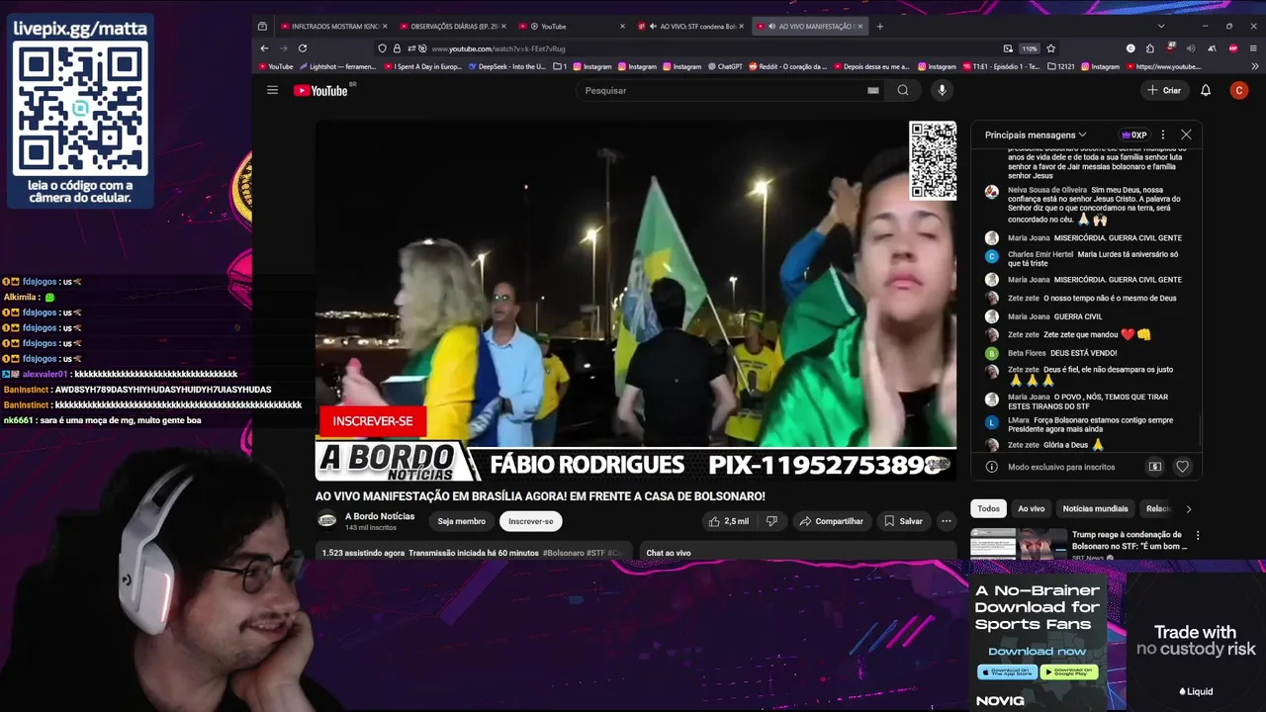
Task: Click the search magnifier button
Action: click(x=903, y=90)
